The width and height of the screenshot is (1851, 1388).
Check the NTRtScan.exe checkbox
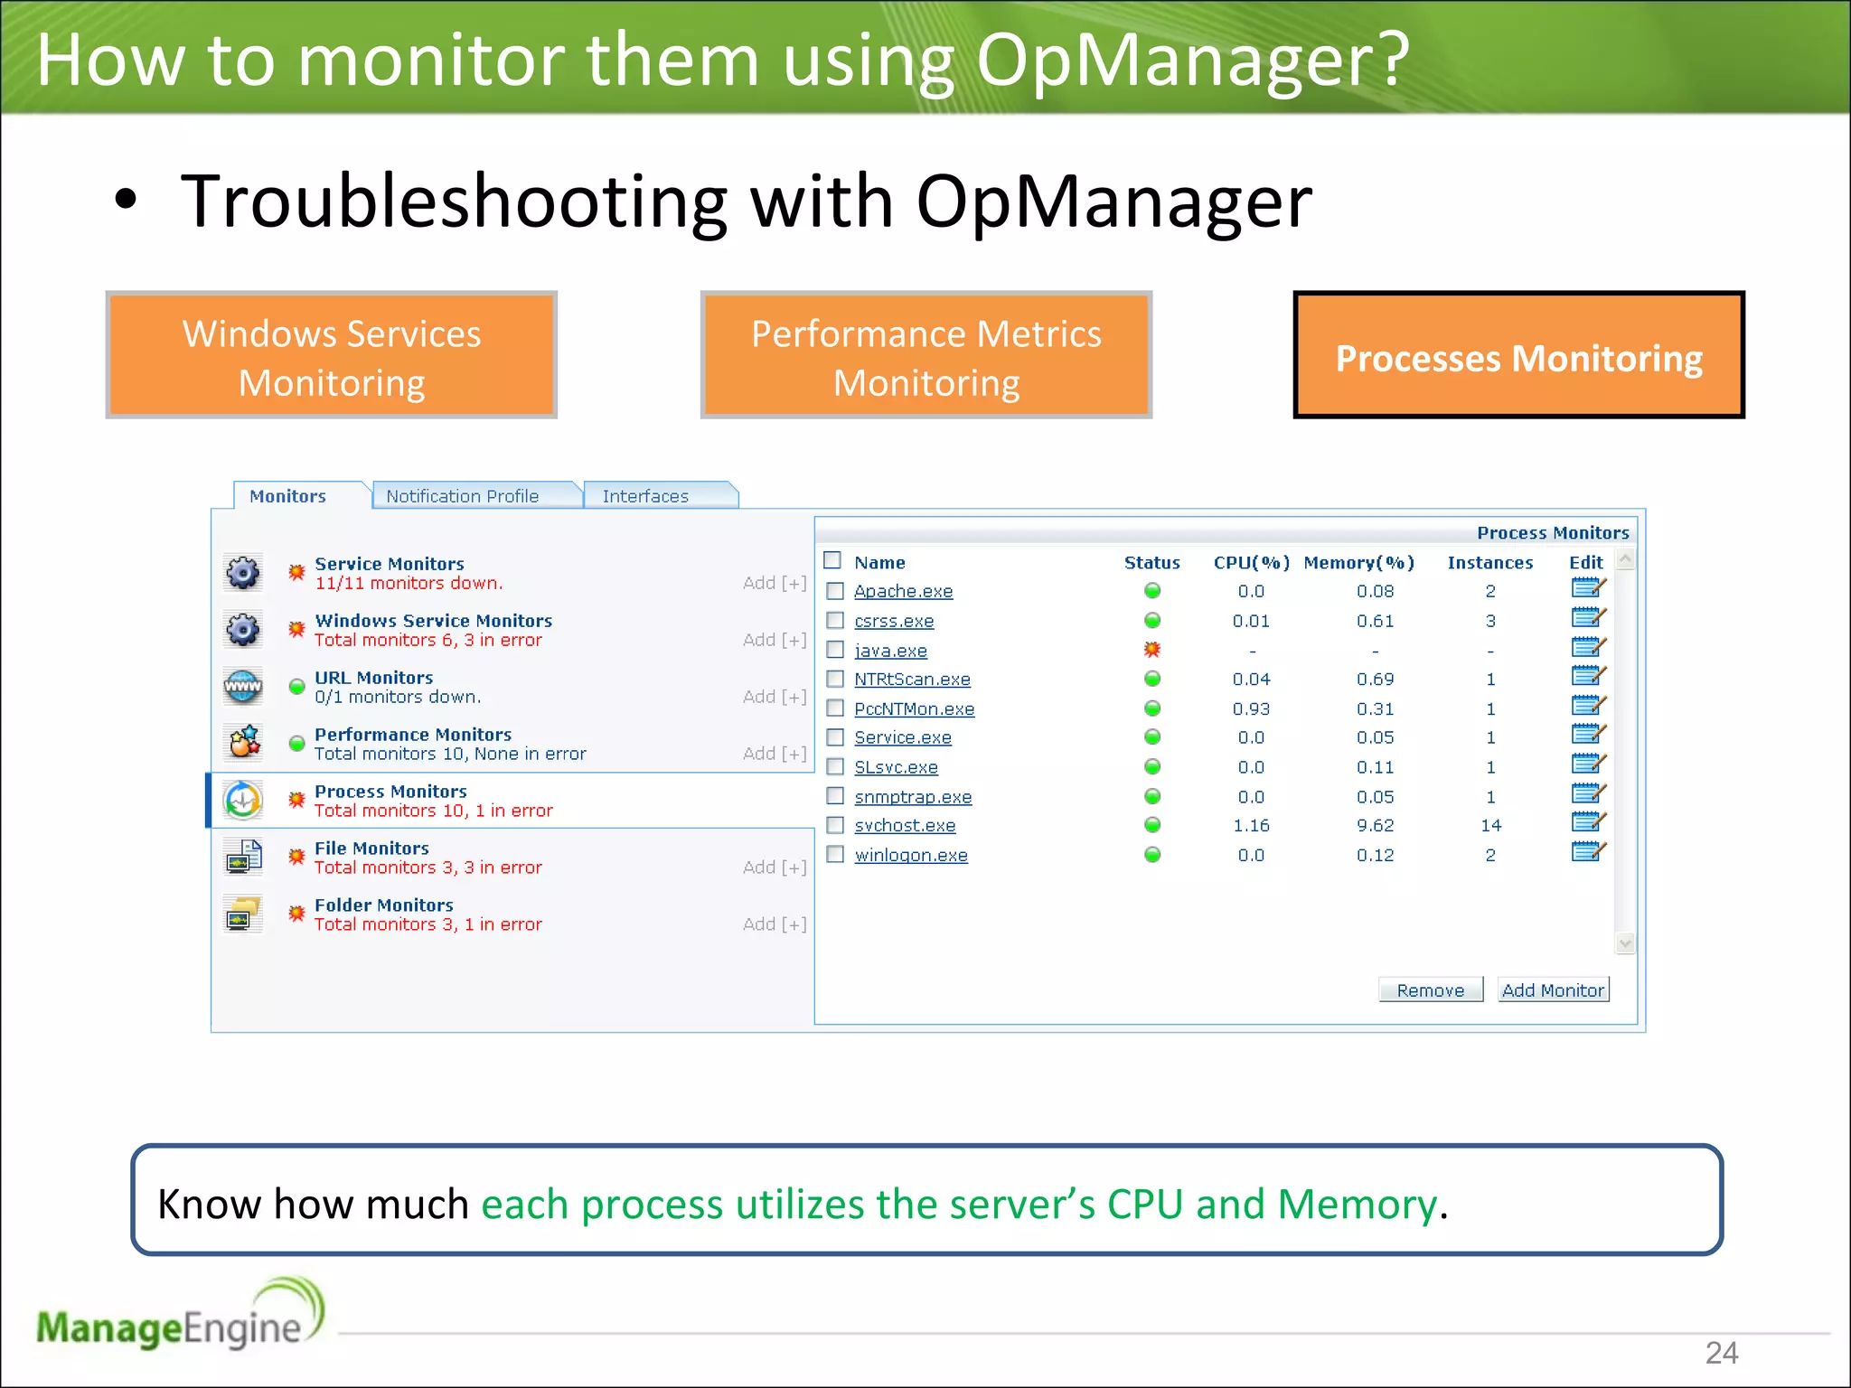(836, 679)
